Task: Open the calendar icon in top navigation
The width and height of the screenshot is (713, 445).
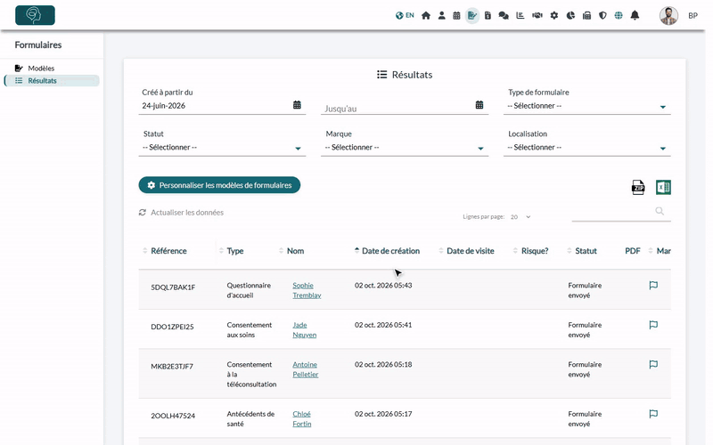Action: (x=456, y=15)
